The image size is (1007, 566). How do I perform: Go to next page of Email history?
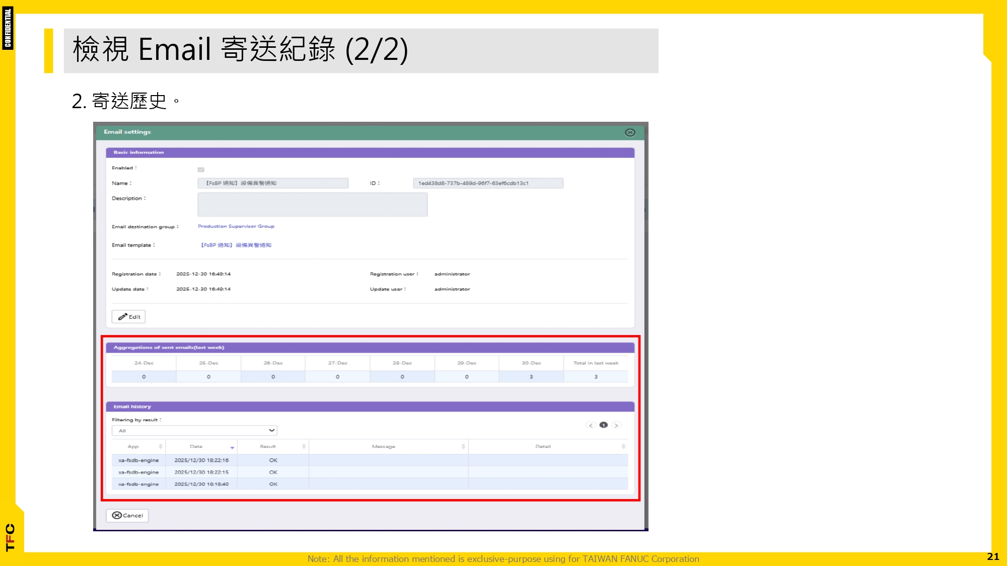[616, 425]
